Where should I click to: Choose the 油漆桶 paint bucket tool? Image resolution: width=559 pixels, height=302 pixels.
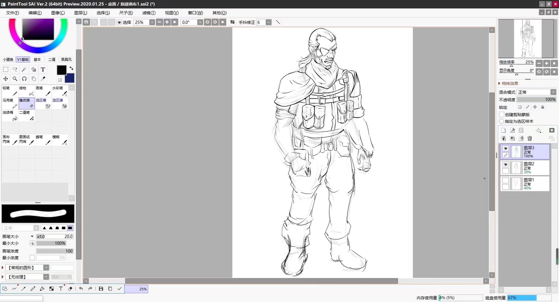10,115
